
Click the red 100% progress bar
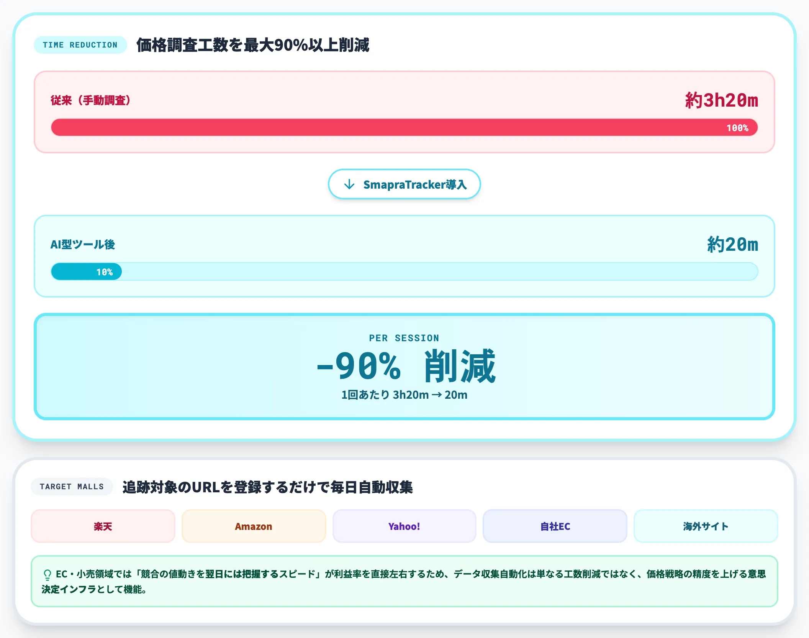click(x=404, y=127)
